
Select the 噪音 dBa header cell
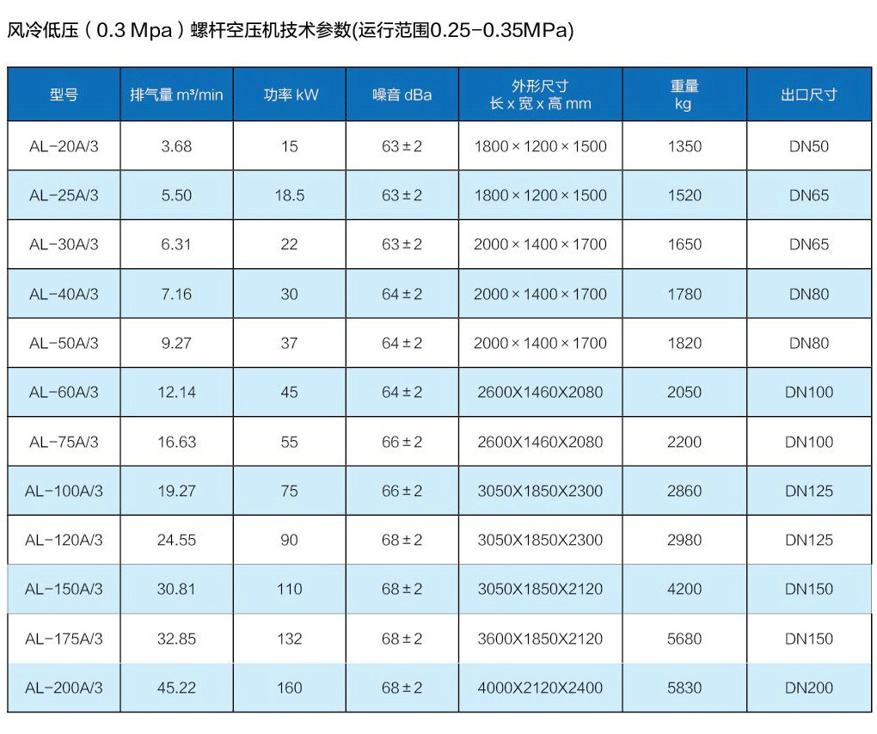[x=402, y=95]
